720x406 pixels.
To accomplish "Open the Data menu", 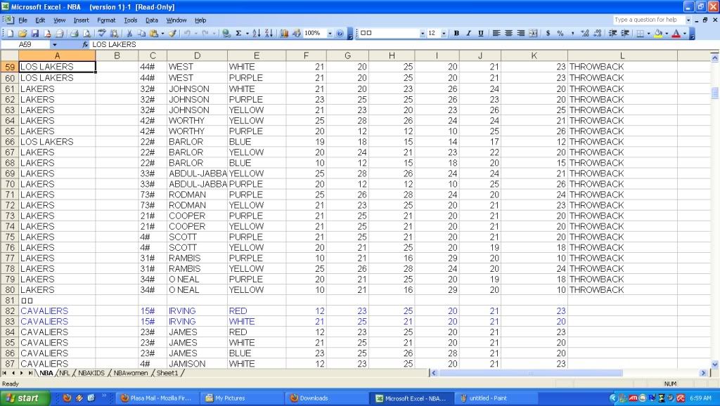I will click(x=152, y=20).
